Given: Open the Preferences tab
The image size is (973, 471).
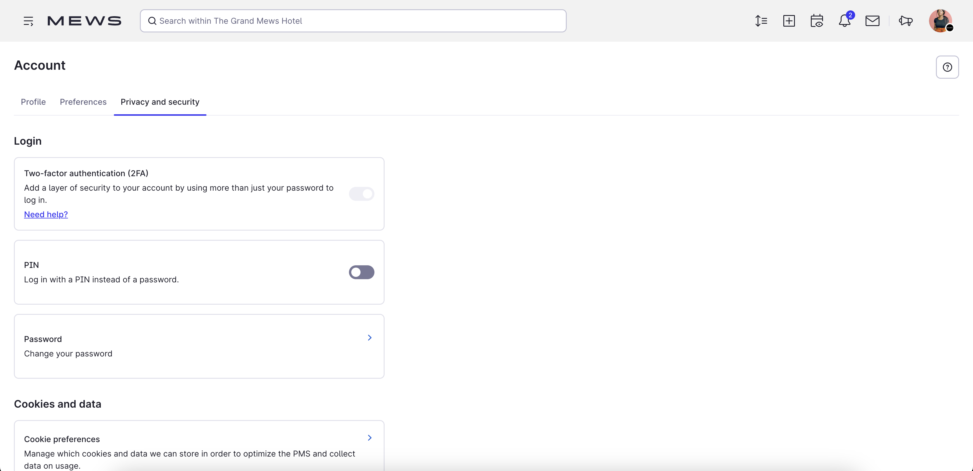Looking at the screenshot, I should [83, 102].
